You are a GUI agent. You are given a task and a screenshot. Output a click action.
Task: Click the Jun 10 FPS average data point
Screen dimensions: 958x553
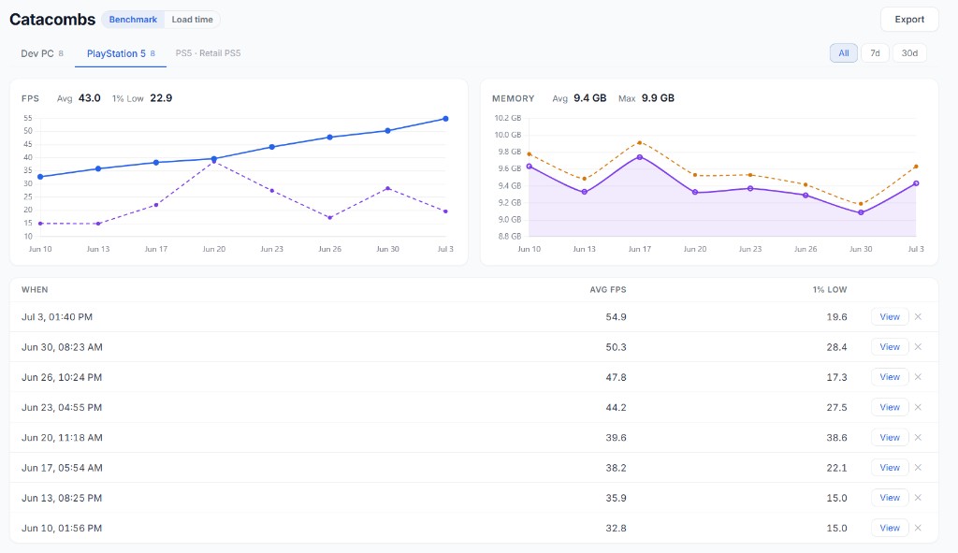tap(40, 177)
